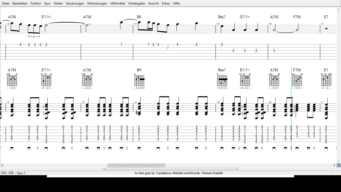Open the Extras menu
This screenshot has width=341, height=192.
click(x=166, y=3)
